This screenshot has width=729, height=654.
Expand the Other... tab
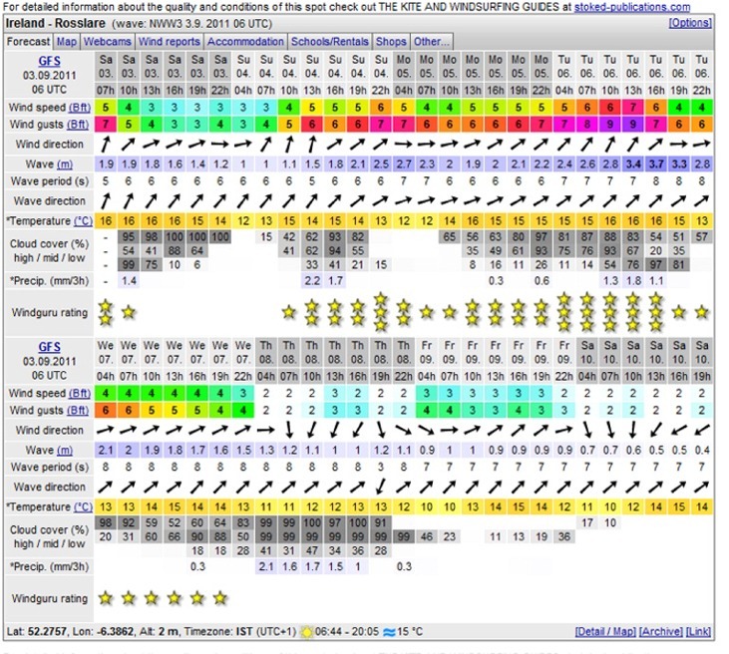pos(432,42)
